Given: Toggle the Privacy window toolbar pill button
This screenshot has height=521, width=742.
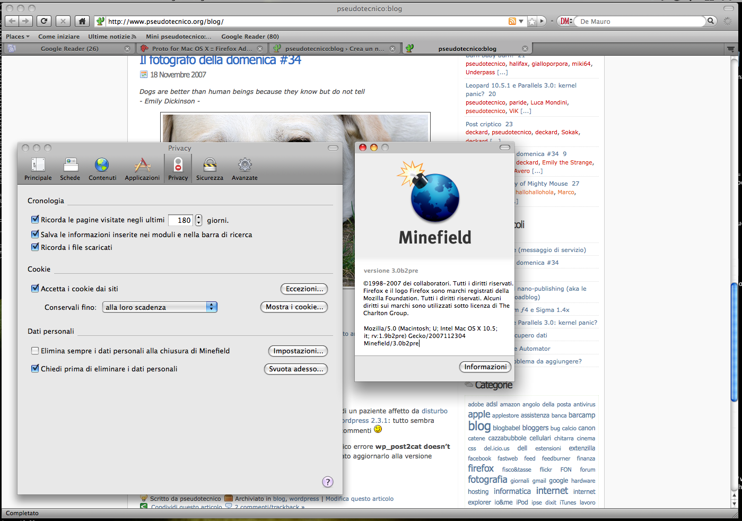Looking at the screenshot, I should coord(333,148).
